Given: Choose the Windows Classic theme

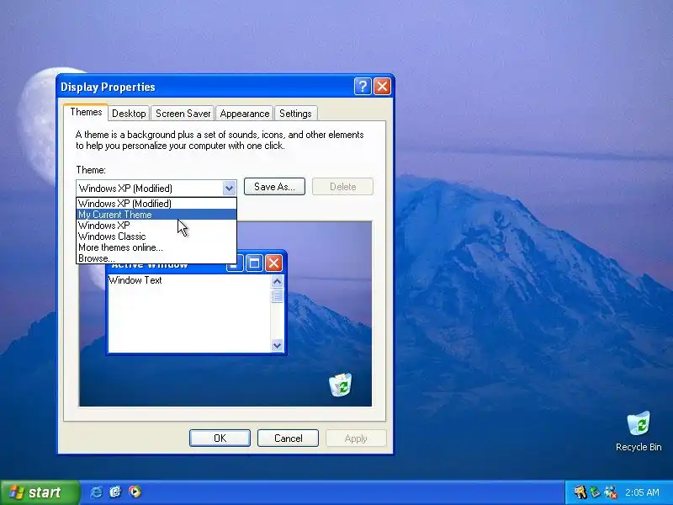Looking at the screenshot, I should coord(156,237).
